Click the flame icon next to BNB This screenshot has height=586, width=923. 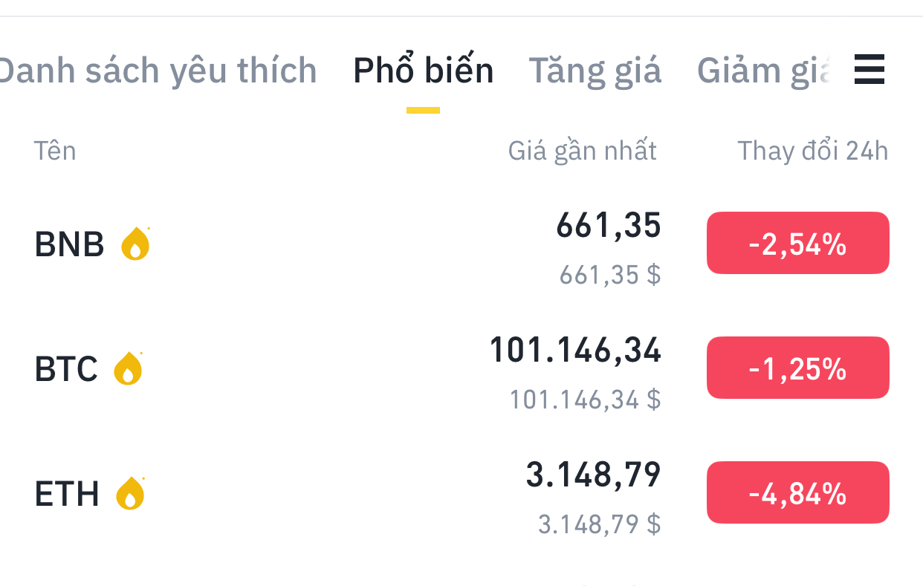(x=135, y=244)
